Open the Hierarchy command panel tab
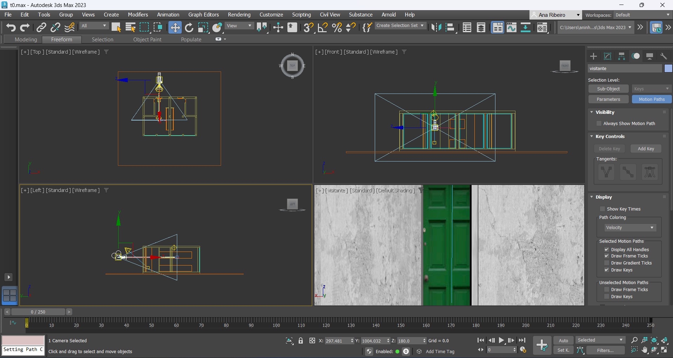Viewport: 673px width, 358px height. 621,56
